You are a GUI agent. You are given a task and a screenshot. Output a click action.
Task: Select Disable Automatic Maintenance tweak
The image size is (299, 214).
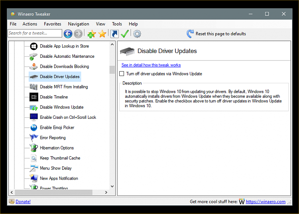(67, 57)
